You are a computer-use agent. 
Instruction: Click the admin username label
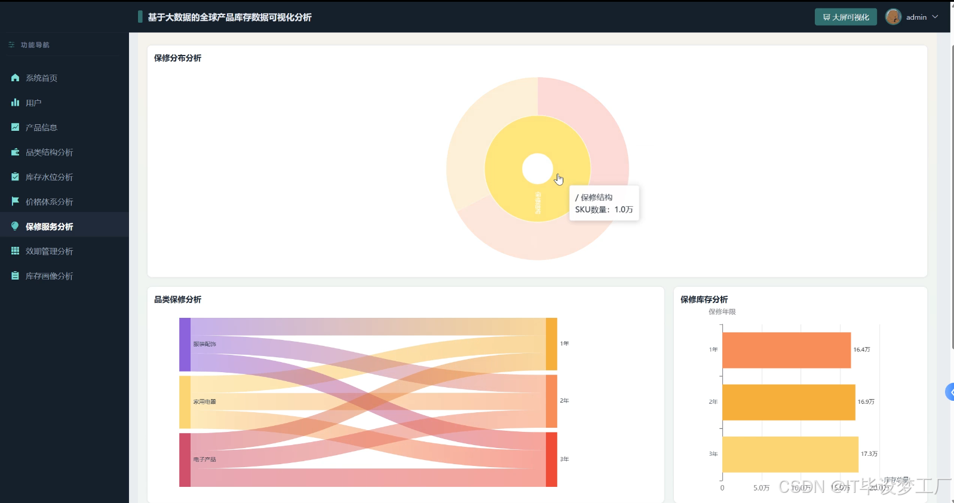(916, 17)
